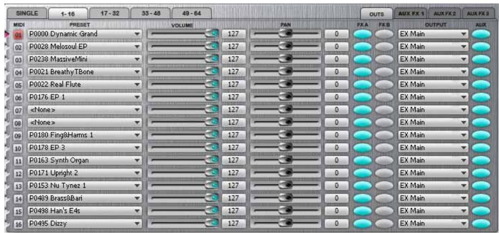The width and height of the screenshot is (499, 233).
Task: Toggle AUX send on Nu Tynez 1 channel
Action: click(481, 186)
